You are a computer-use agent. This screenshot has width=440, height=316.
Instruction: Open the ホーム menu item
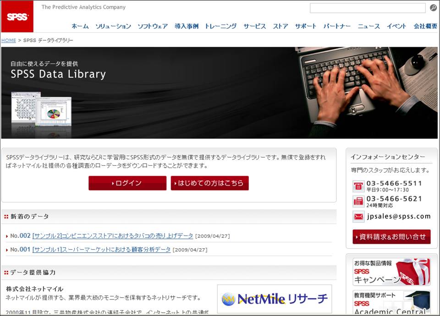[x=80, y=27]
